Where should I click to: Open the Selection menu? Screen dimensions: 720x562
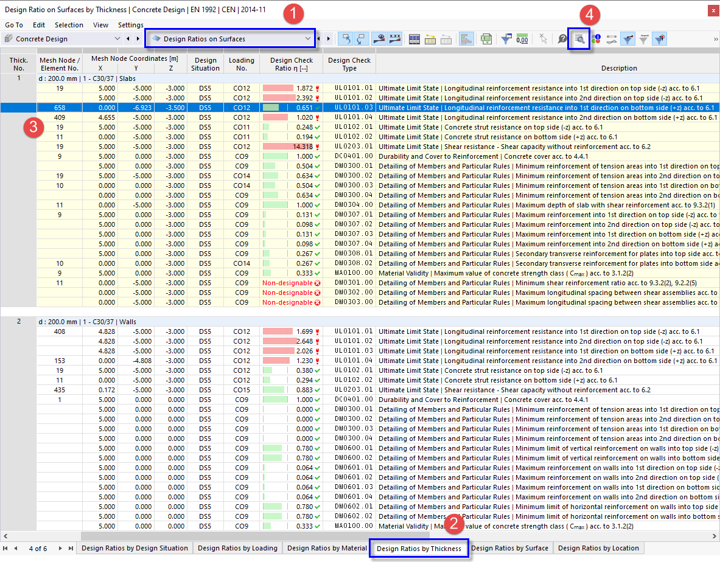click(x=69, y=25)
